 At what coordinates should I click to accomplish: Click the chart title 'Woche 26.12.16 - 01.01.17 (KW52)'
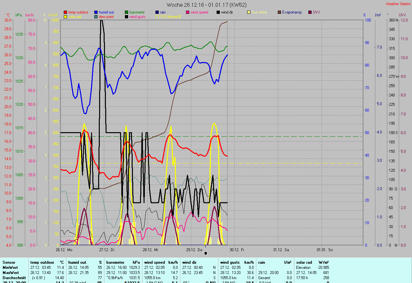(x=206, y=5)
